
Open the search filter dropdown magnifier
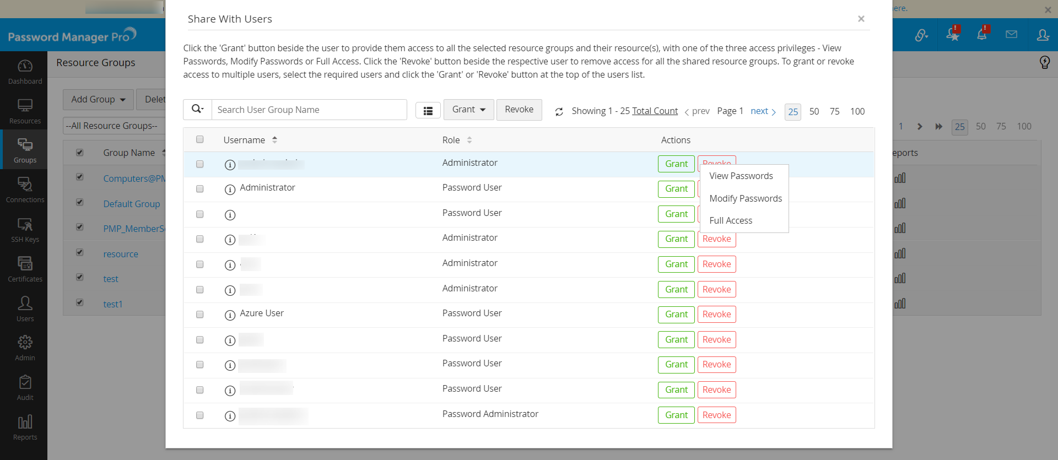pos(197,110)
